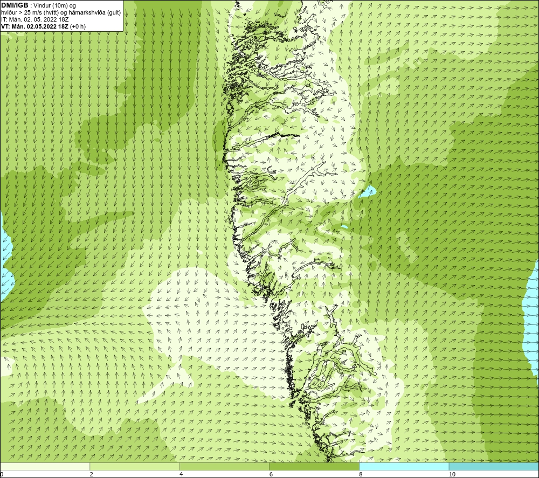Click the '2' label on the wind scale

[x=92, y=475]
